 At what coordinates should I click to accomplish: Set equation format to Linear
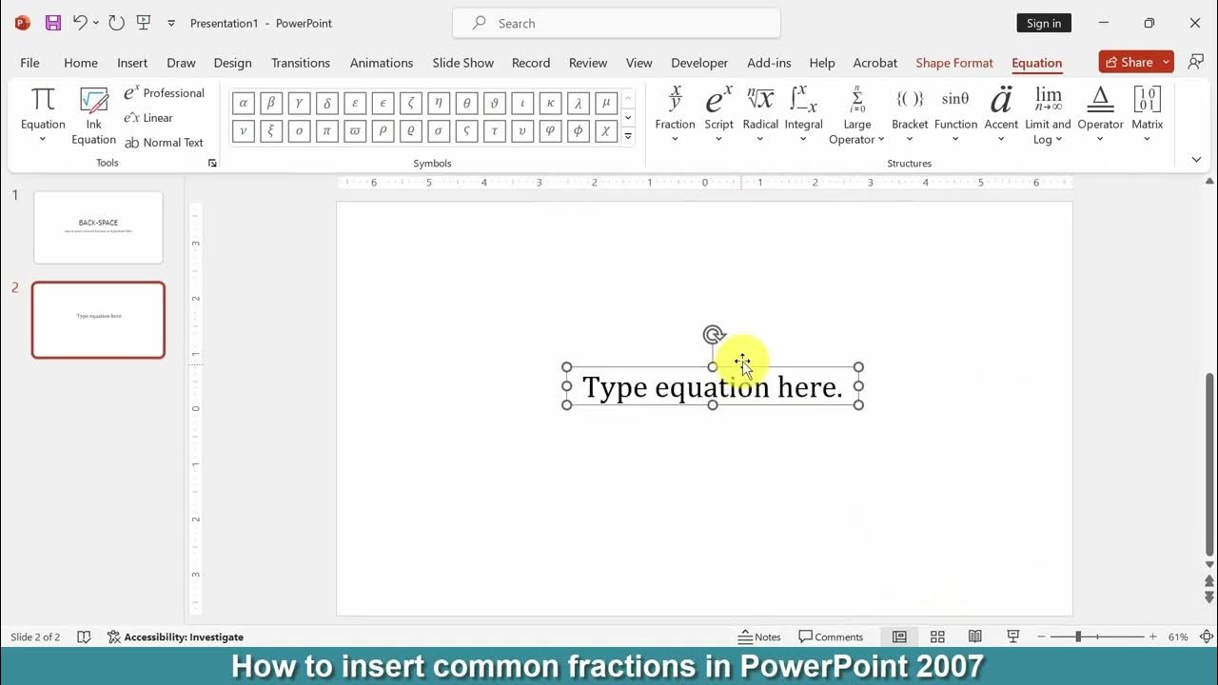(x=149, y=117)
